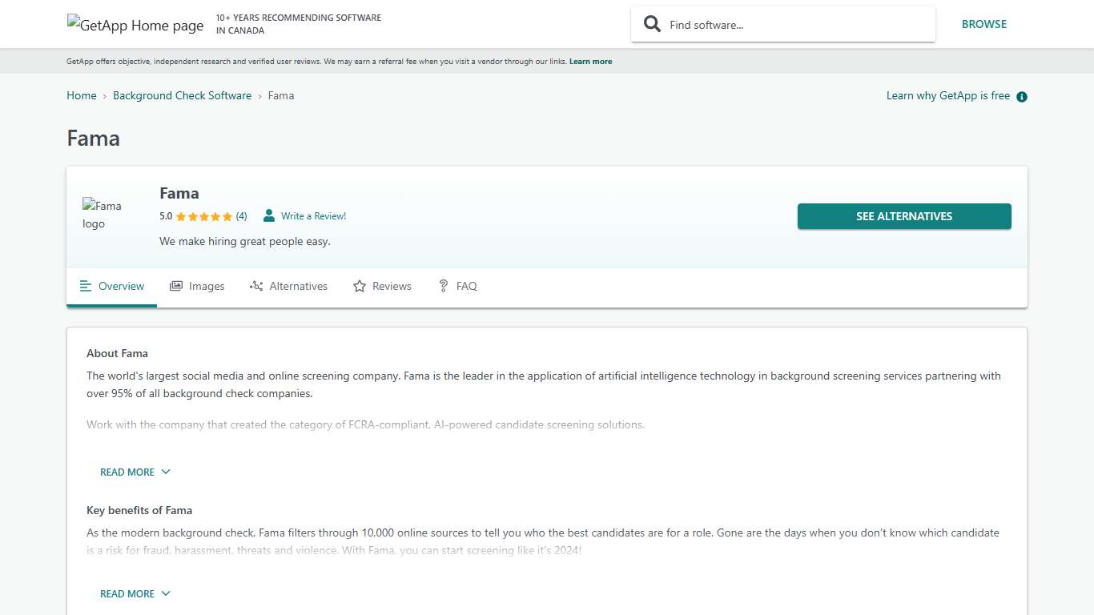Select the Overview tab
Viewport: 1094px width, 615px height.
point(112,286)
